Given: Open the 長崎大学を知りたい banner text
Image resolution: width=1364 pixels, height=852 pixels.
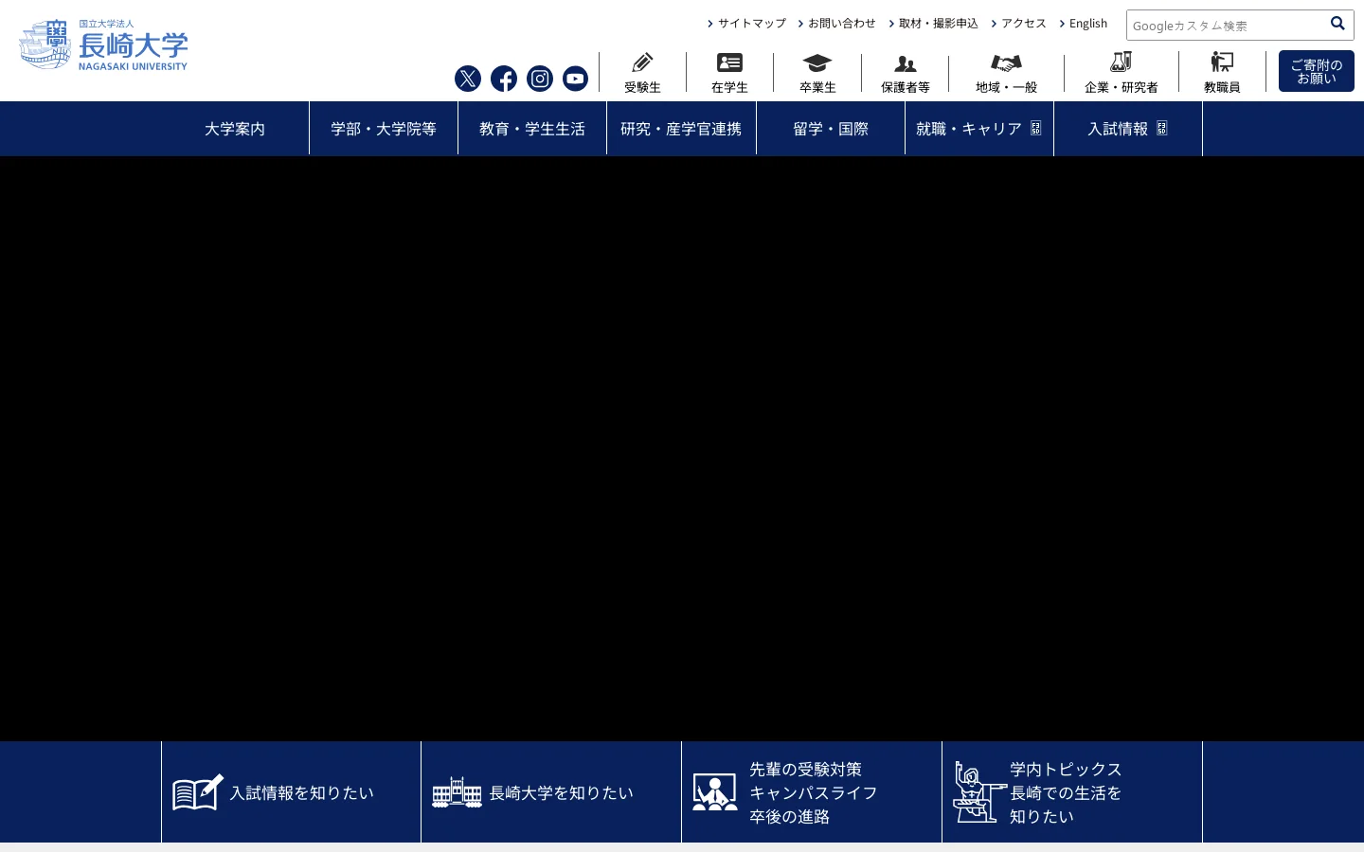Looking at the screenshot, I should [562, 793].
